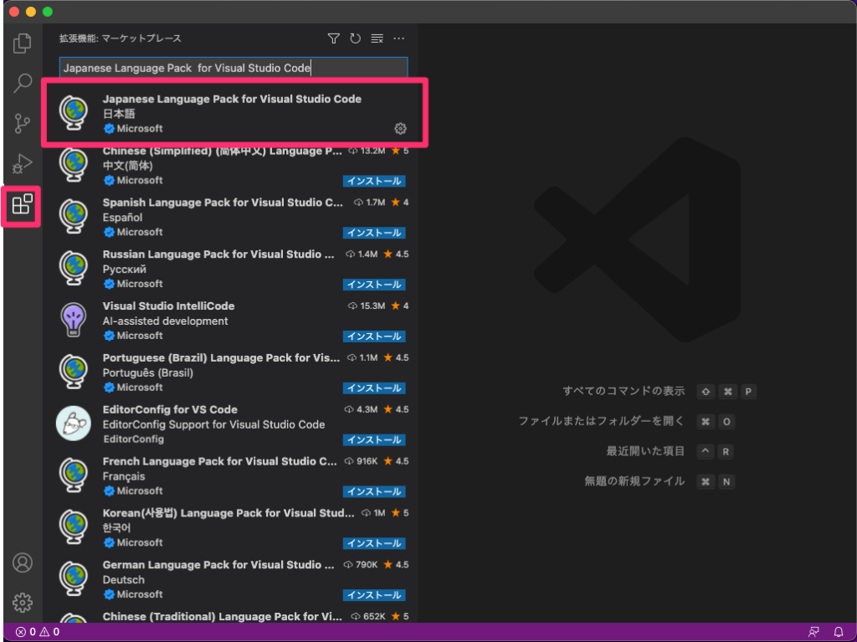Open the Source Control view
857x642 pixels.
22,124
